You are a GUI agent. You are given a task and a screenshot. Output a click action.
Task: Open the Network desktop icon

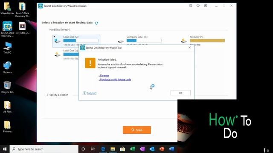(7, 68)
